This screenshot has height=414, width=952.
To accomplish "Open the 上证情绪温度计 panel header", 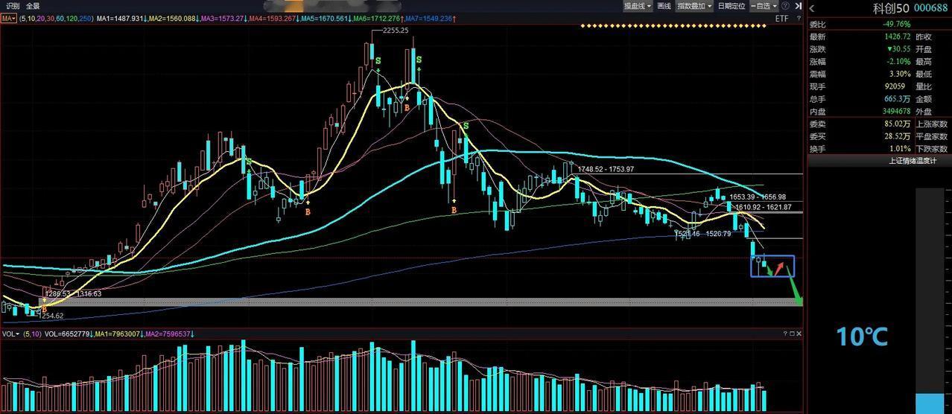I will [880, 160].
